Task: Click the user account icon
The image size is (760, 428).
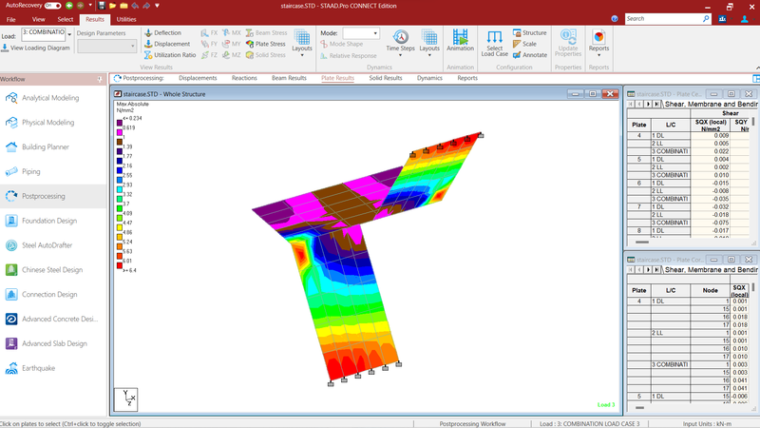Action: (745, 19)
